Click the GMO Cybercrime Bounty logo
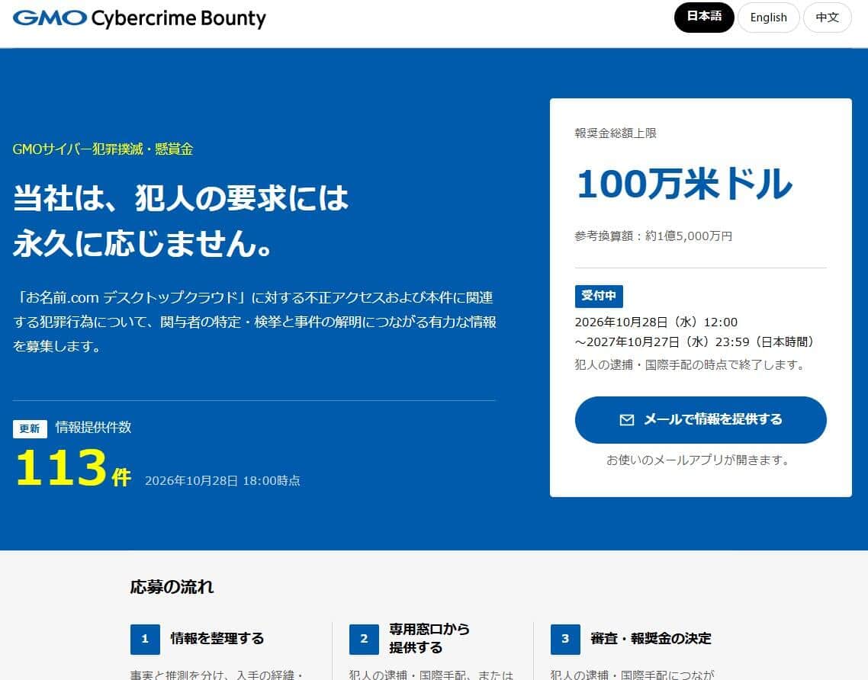Screen dimensions: 868x680 (139, 18)
